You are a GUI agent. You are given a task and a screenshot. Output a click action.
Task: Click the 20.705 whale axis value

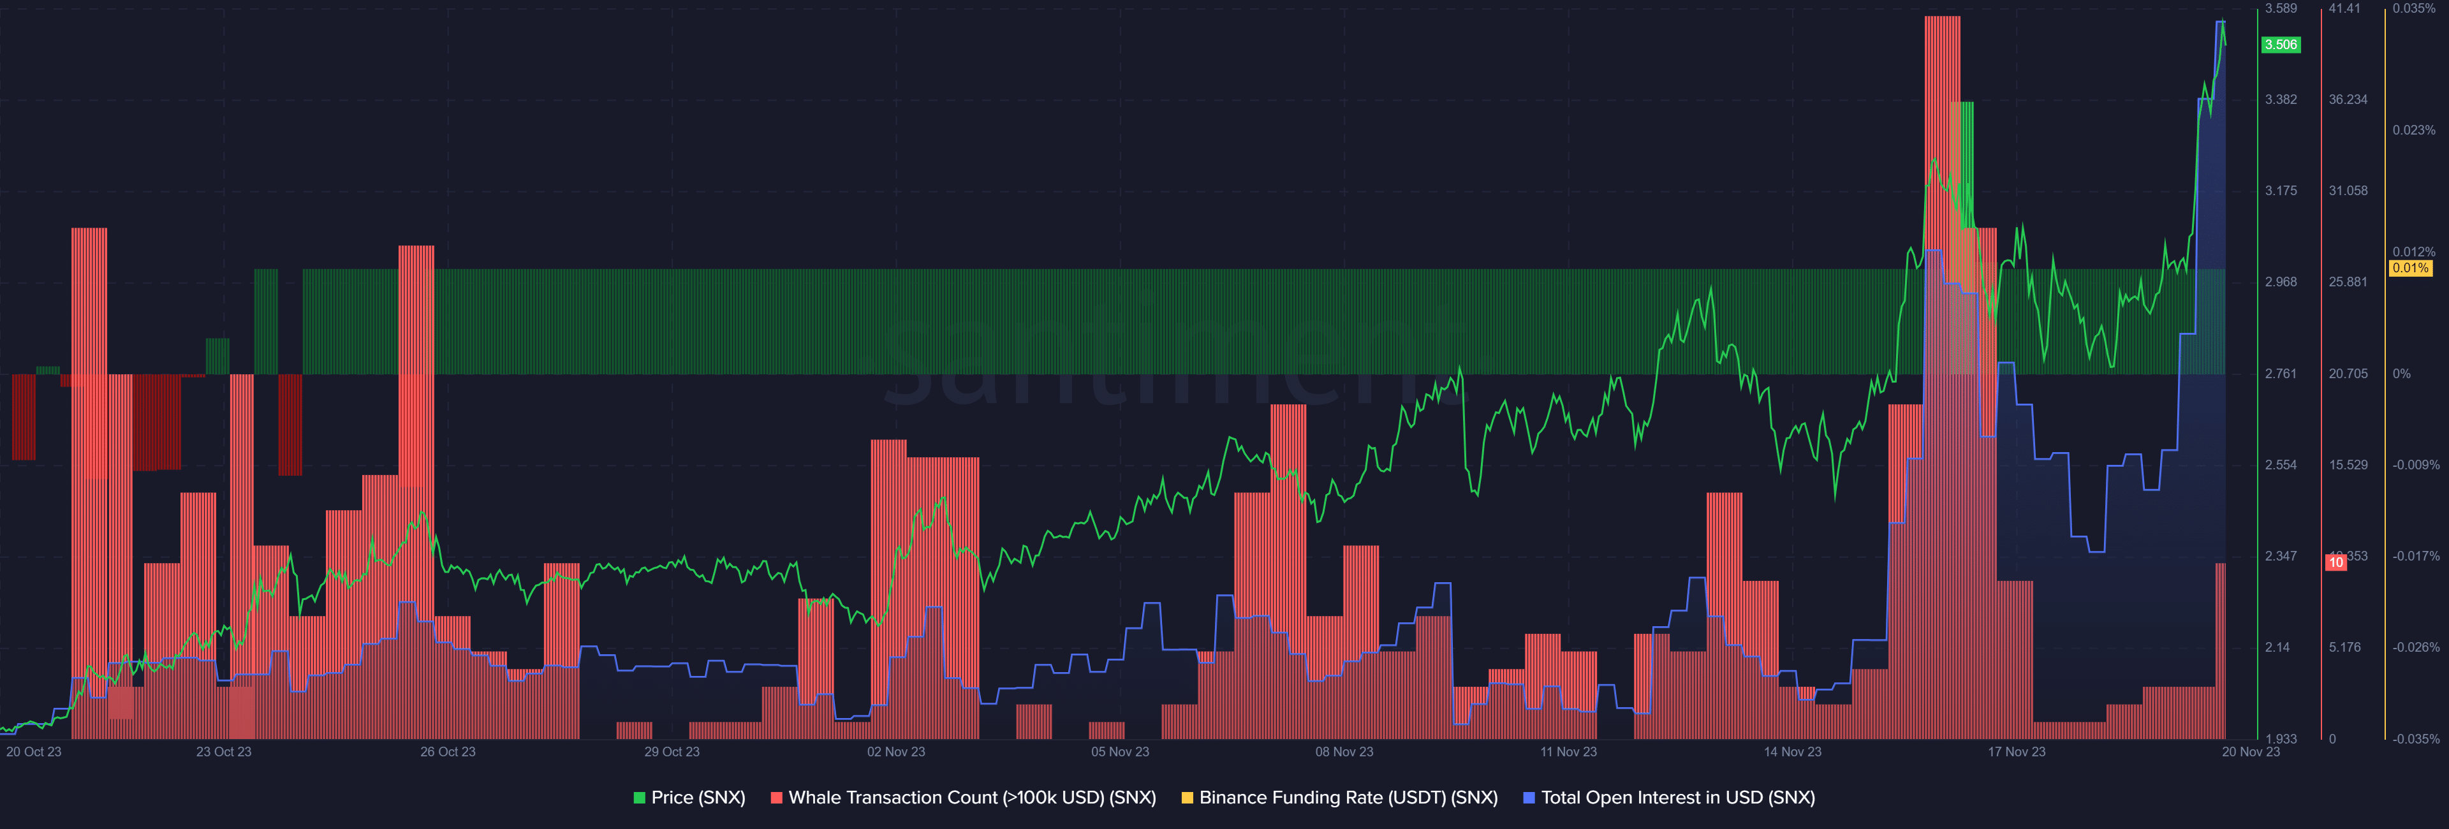tap(2348, 374)
